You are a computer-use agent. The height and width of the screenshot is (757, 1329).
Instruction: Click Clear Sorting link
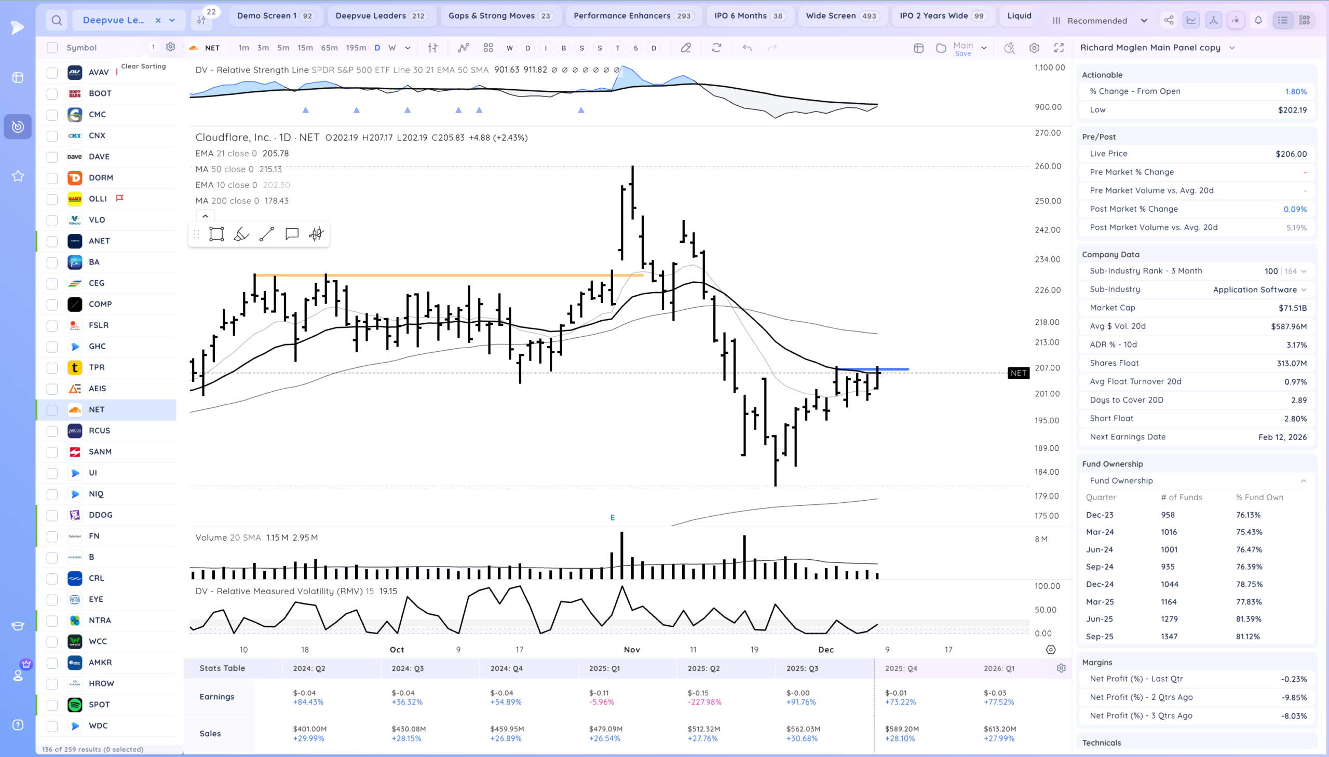(x=143, y=66)
